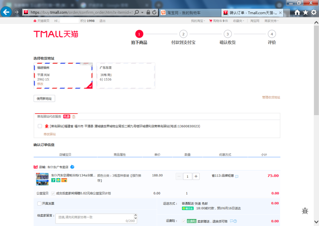
Task: Click the orange credit card badge icon
Action: tap(64, 180)
